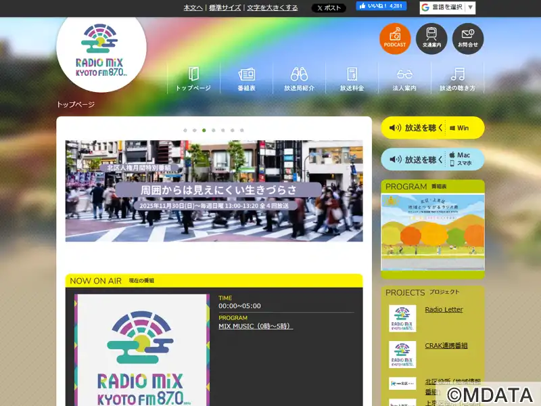The width and height of the screenshot is (541, 406).
Task: Click the PROGRAM 番組表 panel heading
Action: 433,187
